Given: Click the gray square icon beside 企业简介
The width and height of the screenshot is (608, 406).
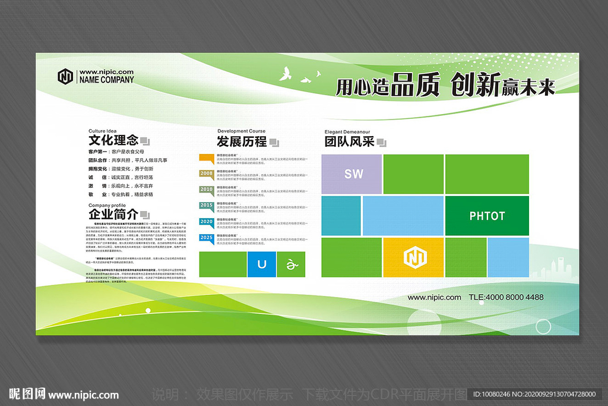Looking at the screenshot, I should click(145, 215).
